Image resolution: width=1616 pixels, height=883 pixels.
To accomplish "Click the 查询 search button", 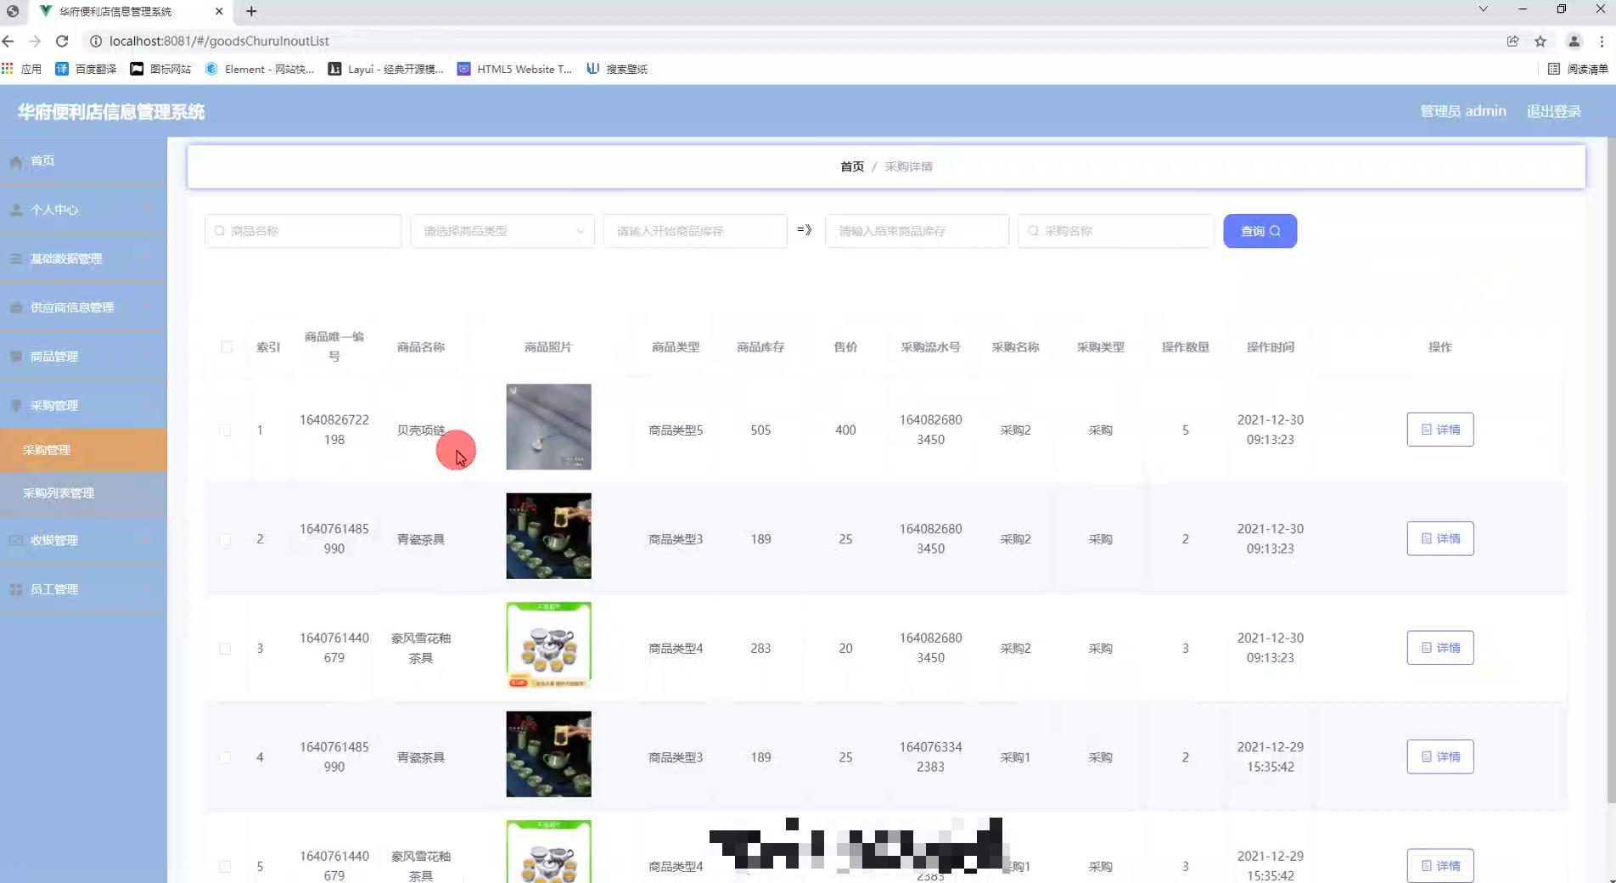I will (x=1260, y=231).
